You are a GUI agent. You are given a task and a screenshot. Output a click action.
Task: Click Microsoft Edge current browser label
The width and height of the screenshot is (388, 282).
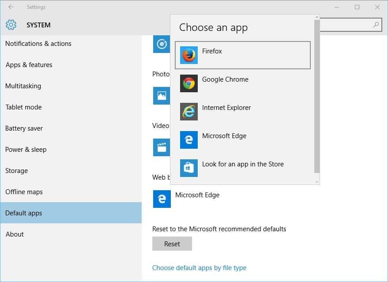click(197, 195)
